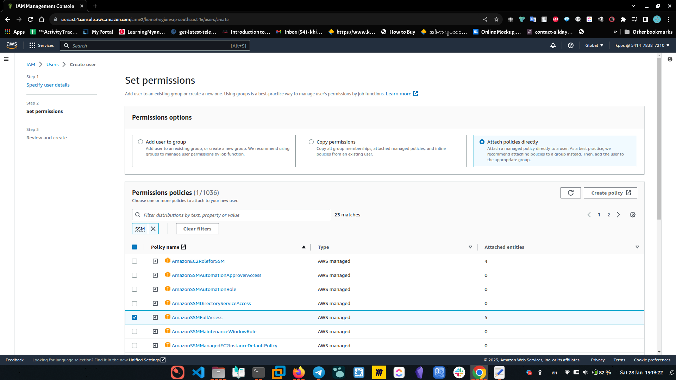Open the kpps account dropdown
Viewport: 676px width, 380px height.
[642, 45]
